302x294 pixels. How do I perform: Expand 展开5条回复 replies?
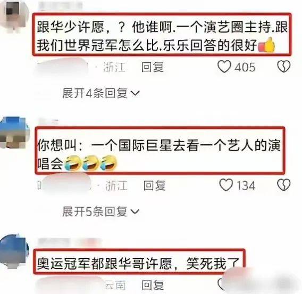click(x=100, y=211)
